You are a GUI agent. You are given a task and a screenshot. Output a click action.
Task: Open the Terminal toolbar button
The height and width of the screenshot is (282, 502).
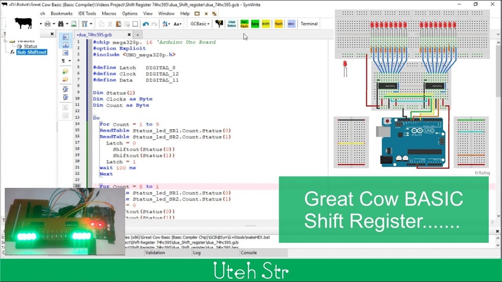(x=309, y=24)
